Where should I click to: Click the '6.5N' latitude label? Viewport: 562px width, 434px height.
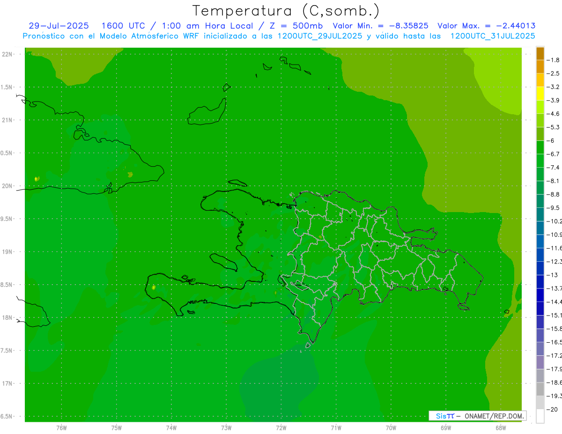click(7, 416)
